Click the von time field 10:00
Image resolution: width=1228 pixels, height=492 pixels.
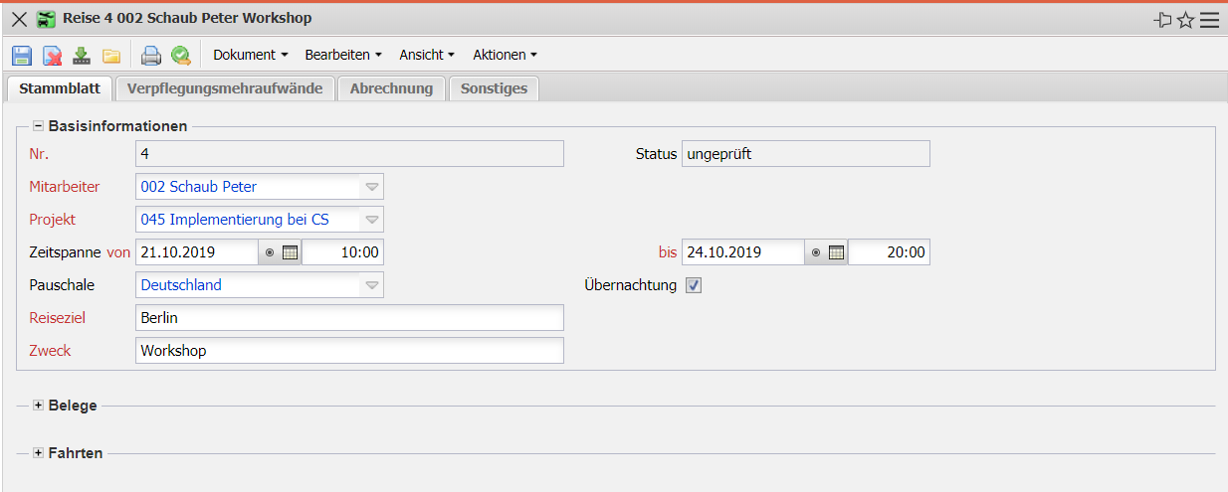click(x=342, y=252)
